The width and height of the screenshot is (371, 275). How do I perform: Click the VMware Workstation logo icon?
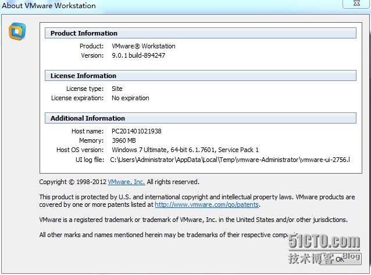(17, 31)
